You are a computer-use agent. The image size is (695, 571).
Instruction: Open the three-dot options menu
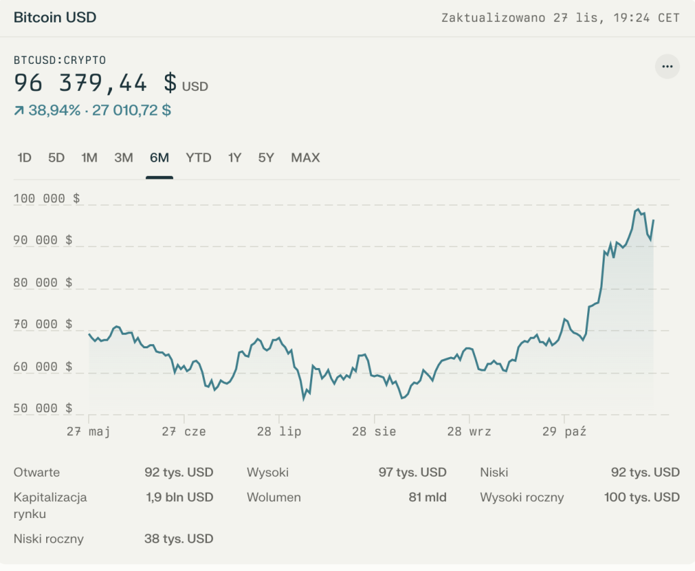(x=666, y=67)
